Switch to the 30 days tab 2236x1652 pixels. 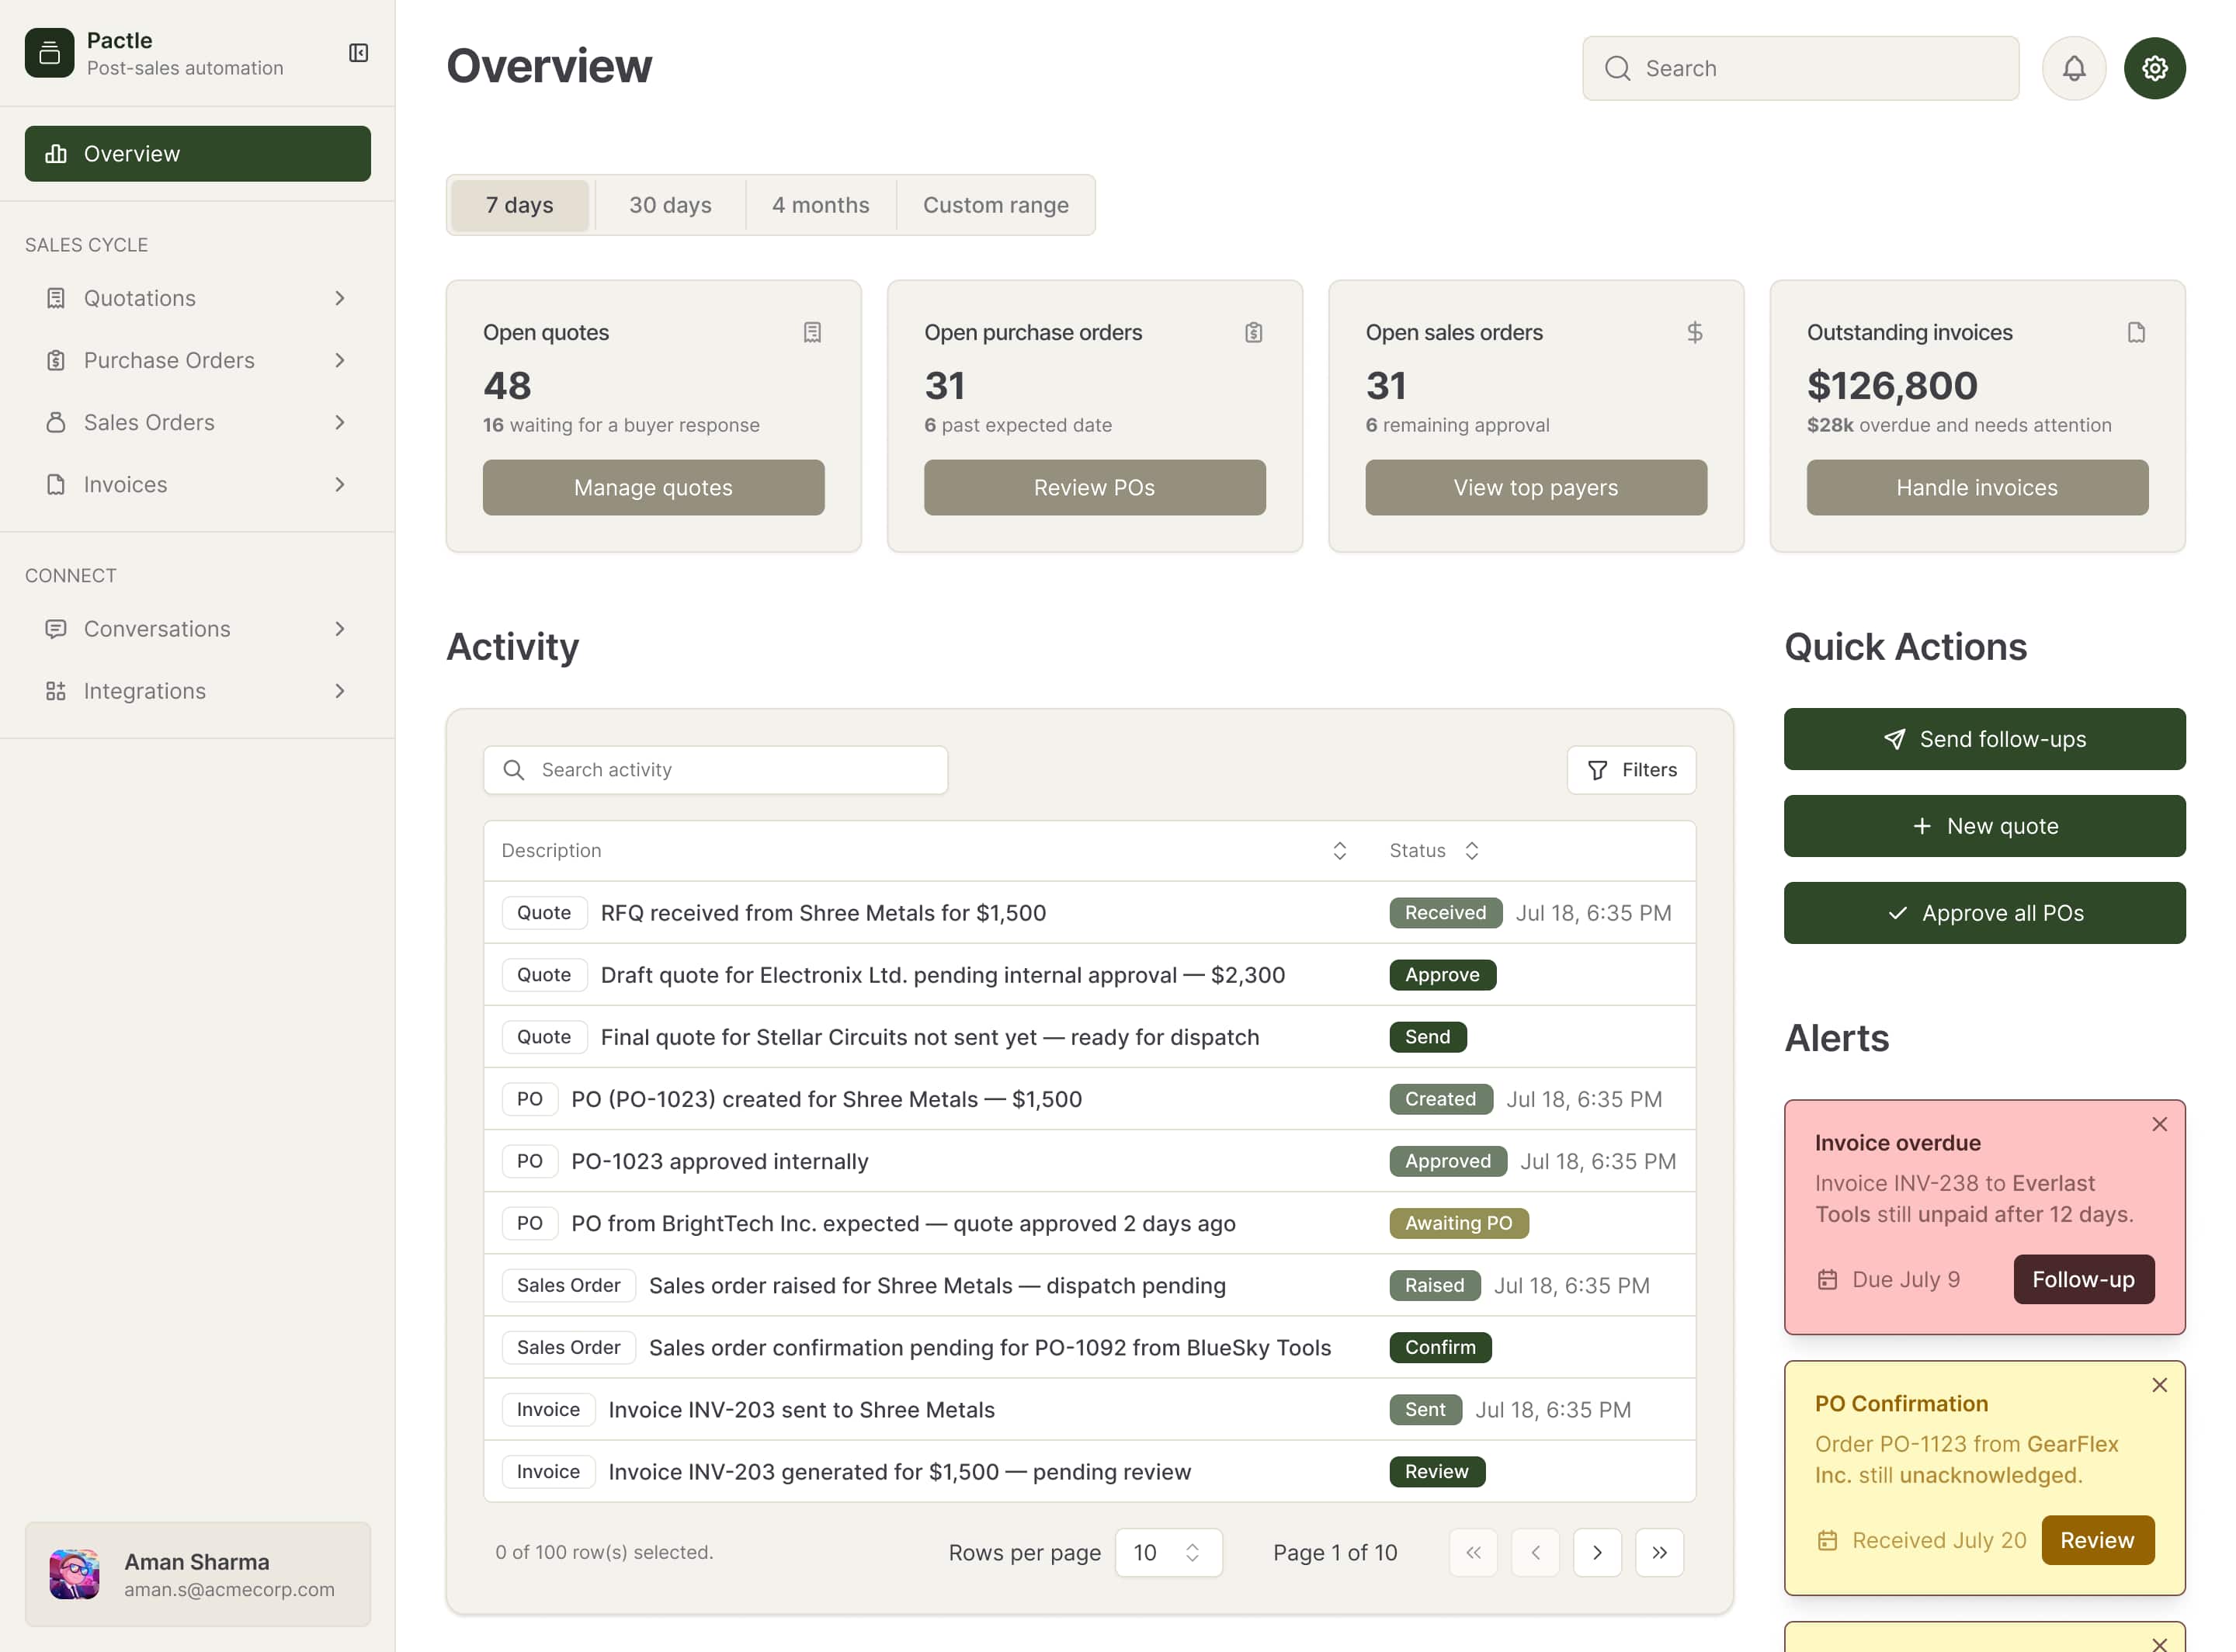coord(670,205)
